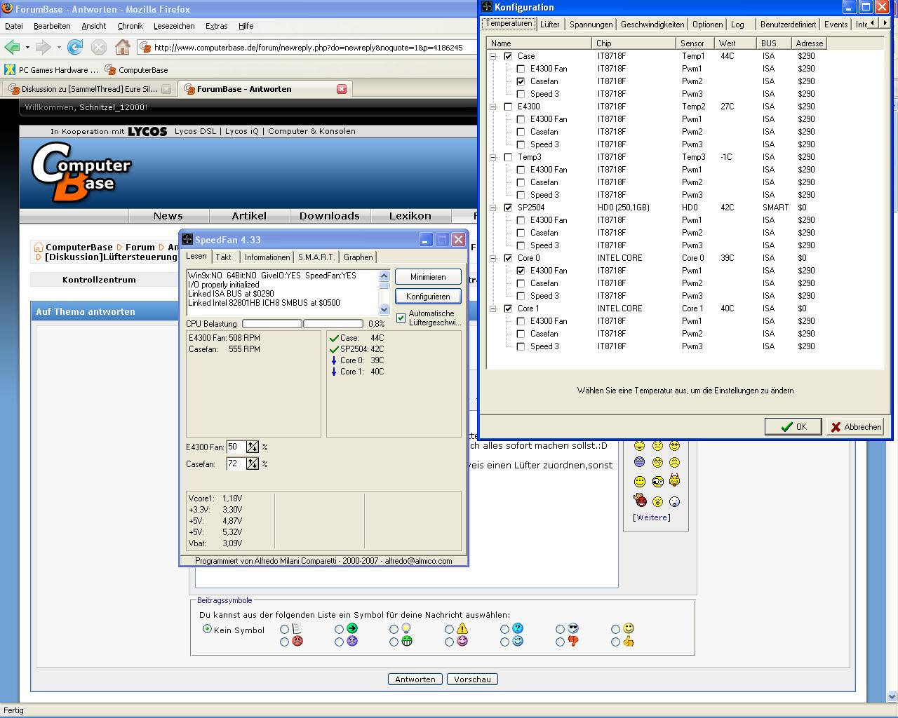
Task: Uncheck the Case temperature checkbox
Action: 508,56
